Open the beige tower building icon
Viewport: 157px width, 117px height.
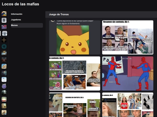click(x=4, y=106)
